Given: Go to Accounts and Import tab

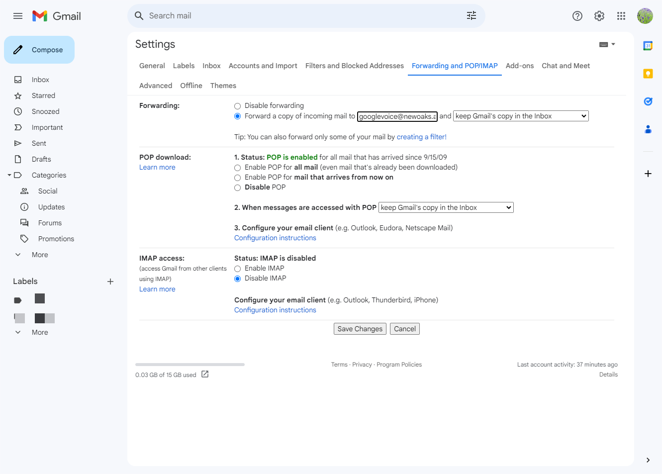Looking at the screenshot, I should [263, 66].
